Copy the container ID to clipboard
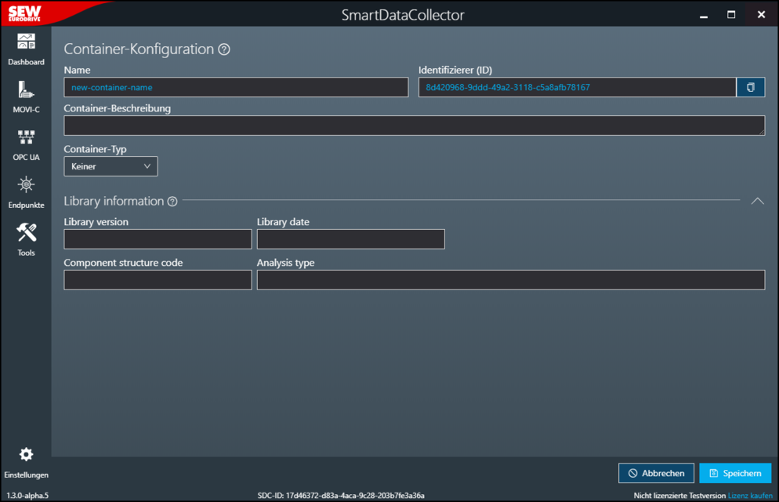The image size is (779, 502). [750, 87]
